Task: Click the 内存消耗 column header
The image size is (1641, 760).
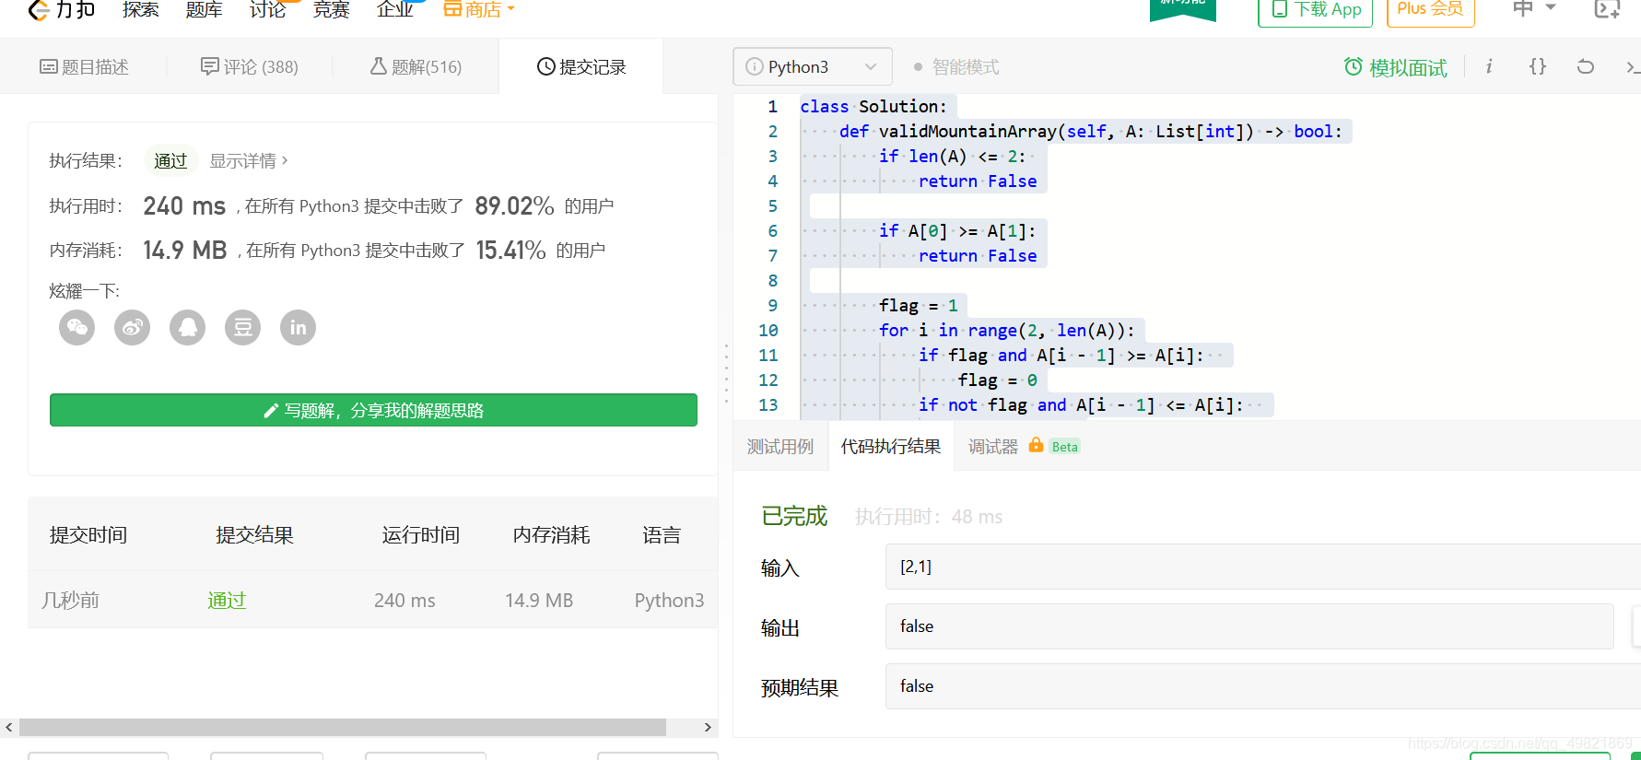Action: (x=551, y=535)
